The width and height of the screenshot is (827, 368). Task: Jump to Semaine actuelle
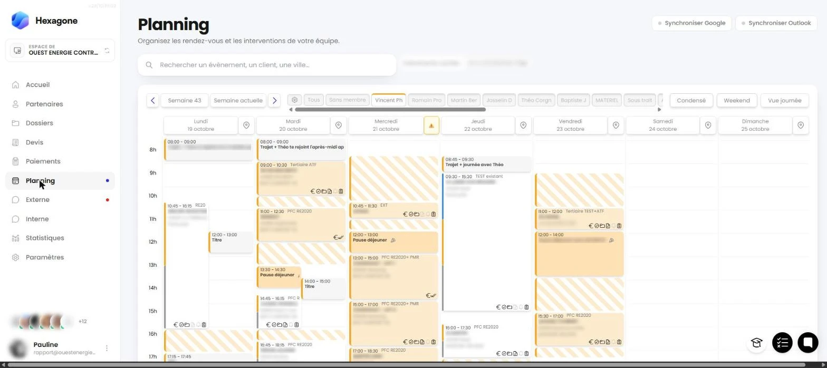(x=238, y=100)
